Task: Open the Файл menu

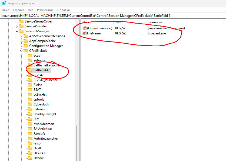Action: pos(5,10)
